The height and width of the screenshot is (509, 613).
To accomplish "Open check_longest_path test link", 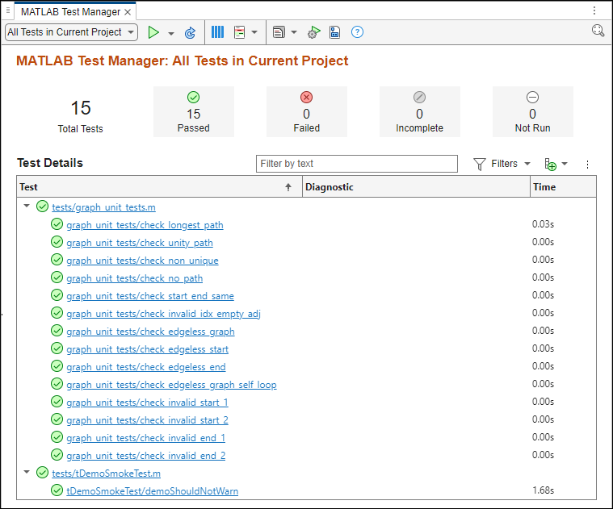I will [145, 225].
